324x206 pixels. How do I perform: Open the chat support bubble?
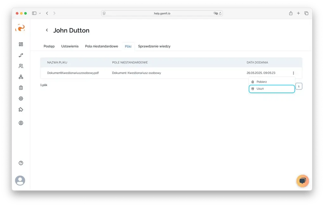click(x=302, y=181)
